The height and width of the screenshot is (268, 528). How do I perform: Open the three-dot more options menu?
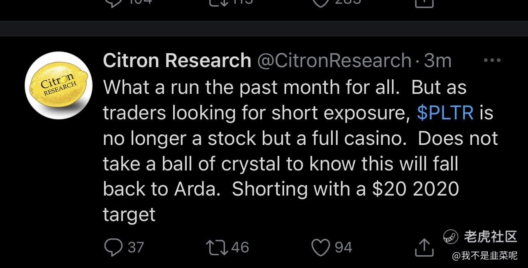pos(492,61)
